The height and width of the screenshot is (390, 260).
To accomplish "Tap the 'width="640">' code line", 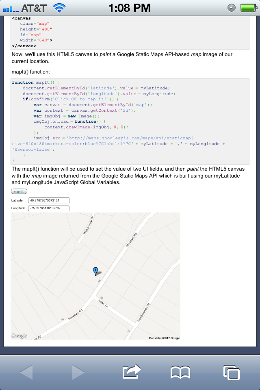I will coord(36,40).
